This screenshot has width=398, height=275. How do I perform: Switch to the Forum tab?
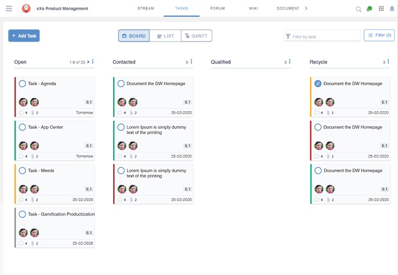coord(217,9)
